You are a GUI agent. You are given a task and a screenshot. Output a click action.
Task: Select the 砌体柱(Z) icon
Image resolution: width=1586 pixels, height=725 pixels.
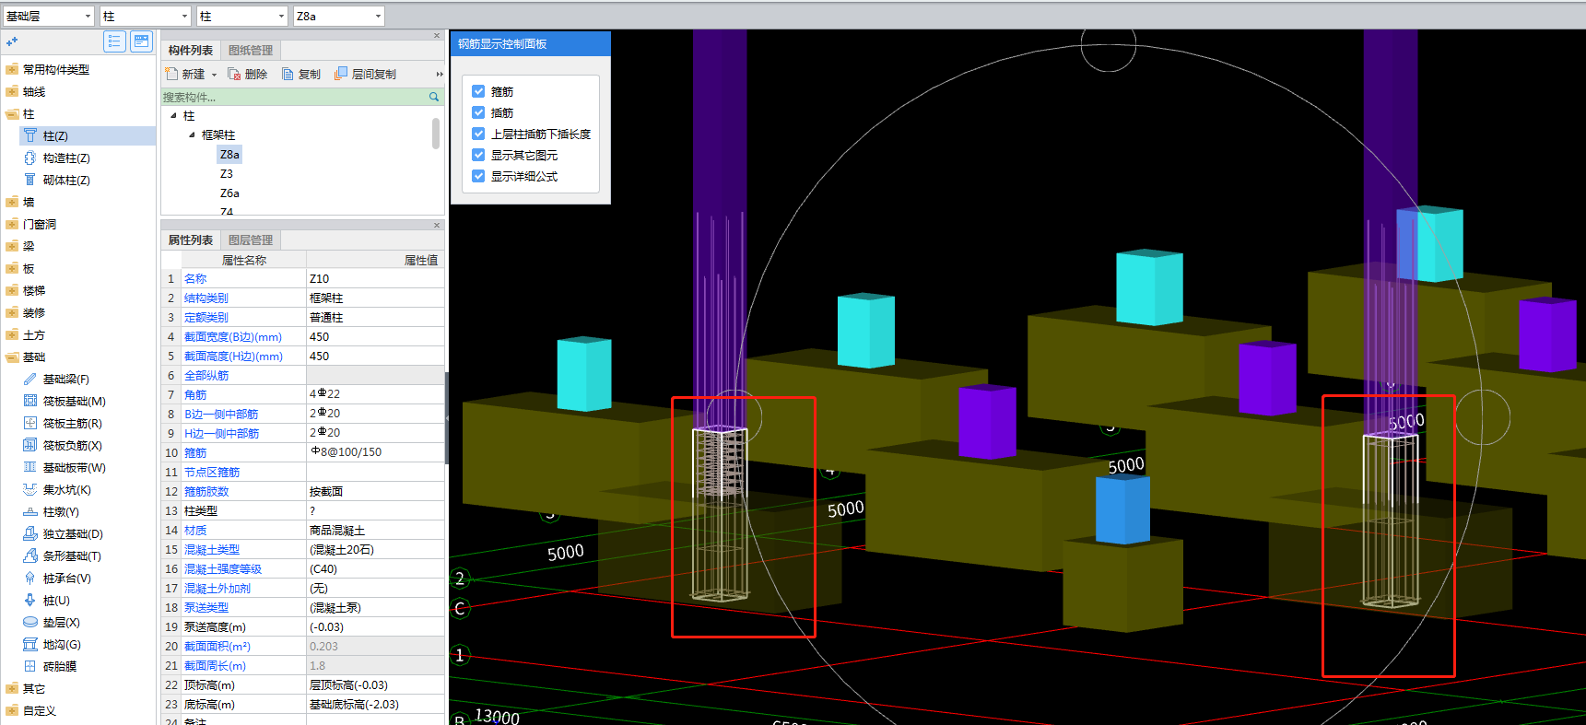click(30, 180)
